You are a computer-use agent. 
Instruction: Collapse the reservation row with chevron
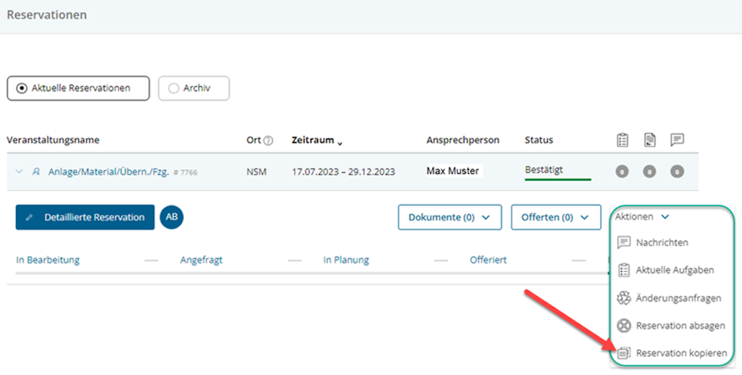pos(19,172)
